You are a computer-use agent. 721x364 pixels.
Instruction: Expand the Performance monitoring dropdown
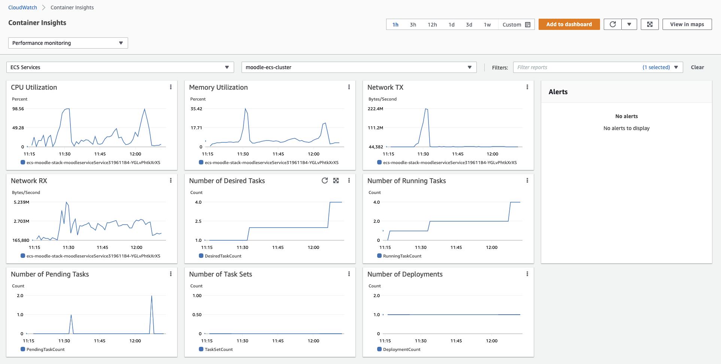point(68,43)
